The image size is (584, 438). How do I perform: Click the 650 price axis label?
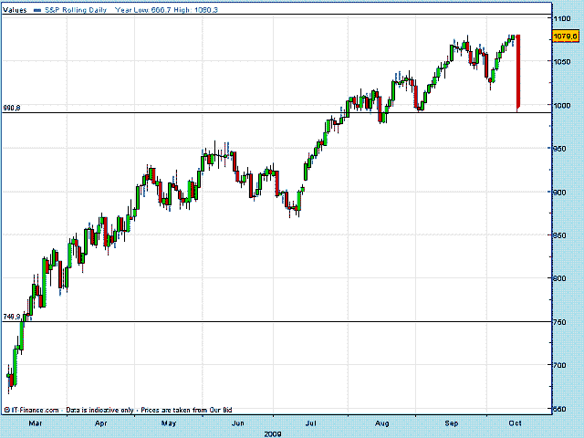tap(559, 409)
